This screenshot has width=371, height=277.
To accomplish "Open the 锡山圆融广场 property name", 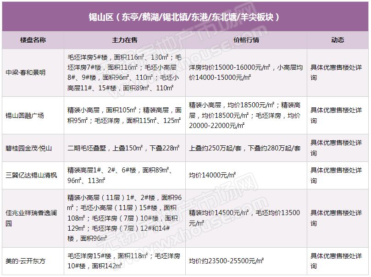I will click(25, 115).
